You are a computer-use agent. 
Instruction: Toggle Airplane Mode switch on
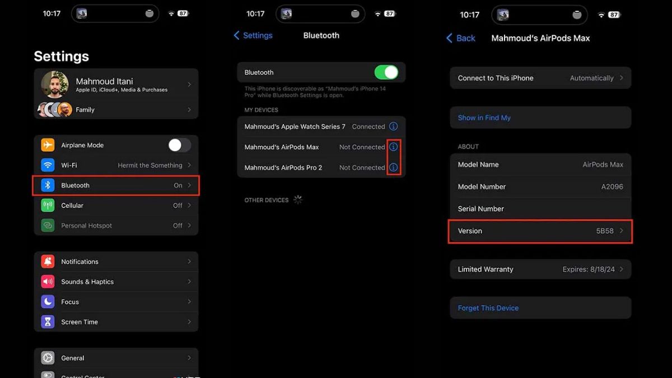180,145
